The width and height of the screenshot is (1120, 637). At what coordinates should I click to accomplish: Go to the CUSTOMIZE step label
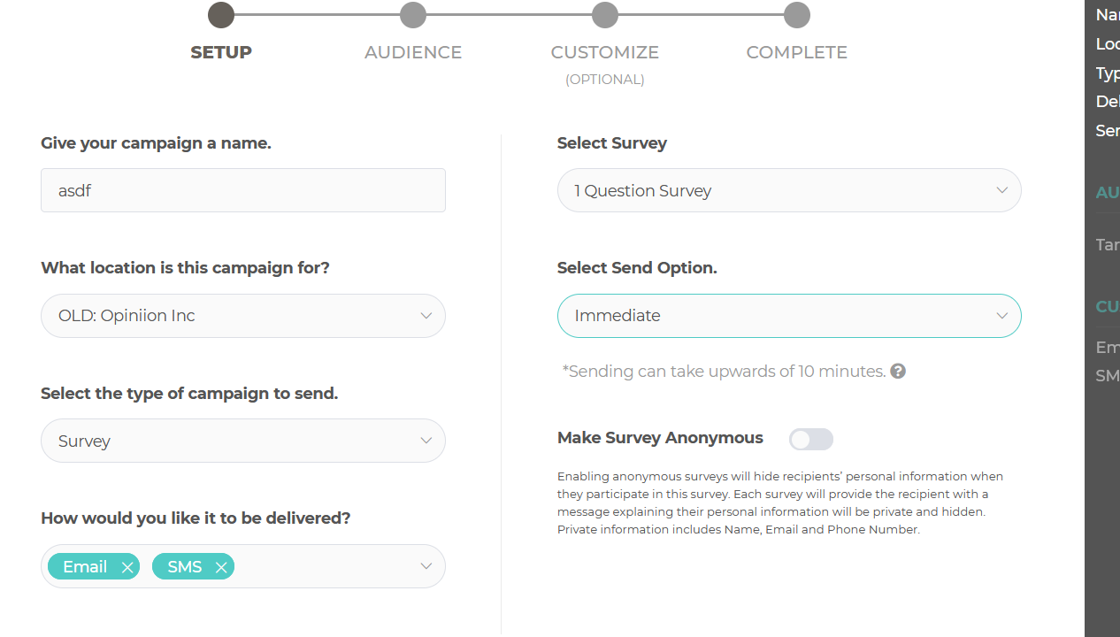(x=605, y=52)
